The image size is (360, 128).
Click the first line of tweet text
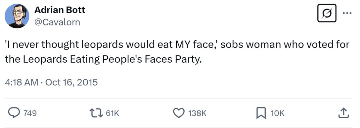[x=177, y=45]
